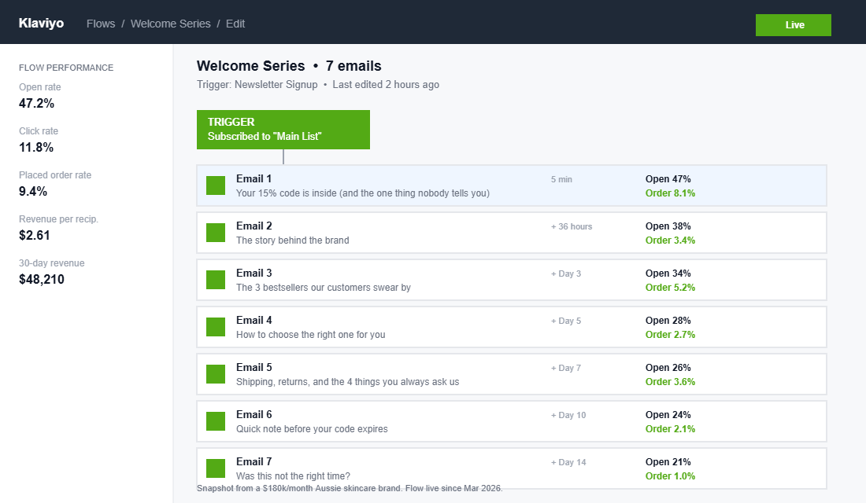Click "Order 1.0%" stat for Email 7

pos(671,476)
